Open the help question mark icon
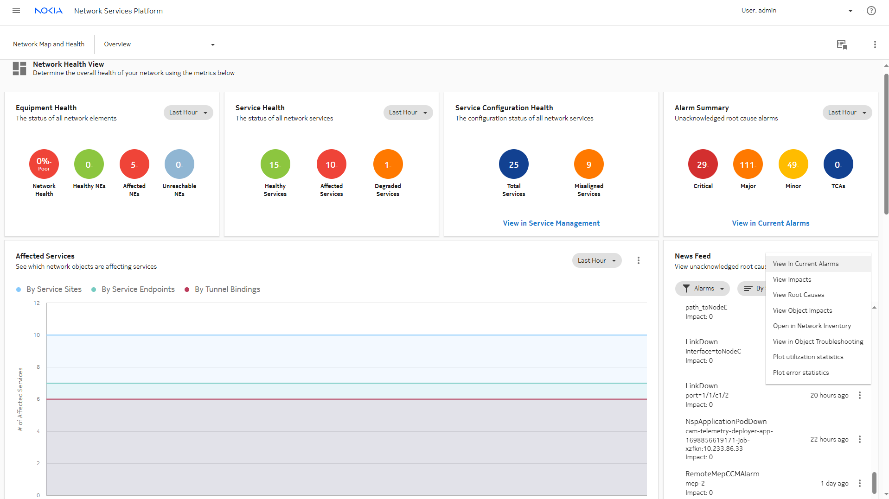The height and width of the screenshot is (499, 889). coord(871,11)
